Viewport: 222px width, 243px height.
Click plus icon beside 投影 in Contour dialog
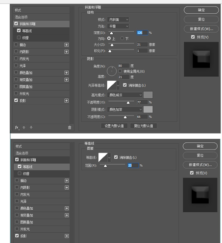tap(67, 236)
